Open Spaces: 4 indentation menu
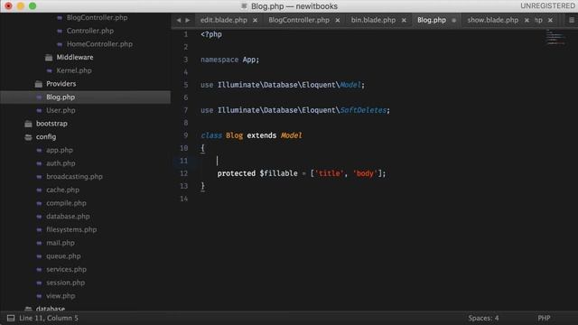The image size is (578, 325). tap(483, 318)
